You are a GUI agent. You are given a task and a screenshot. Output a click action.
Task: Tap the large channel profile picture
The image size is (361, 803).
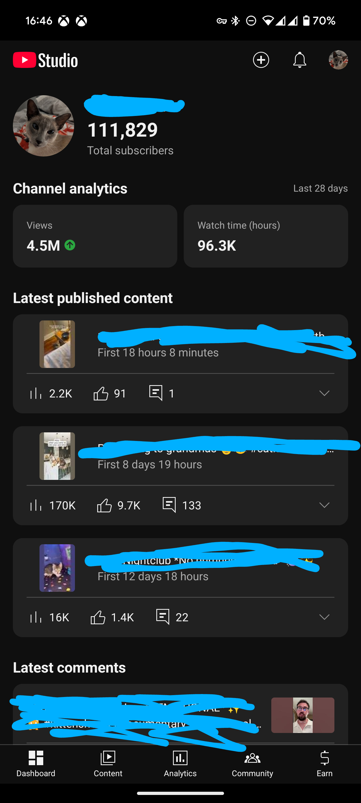(43, 126)
